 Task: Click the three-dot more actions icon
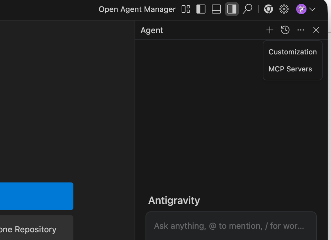pyautogui.click(x=301, y=30)
